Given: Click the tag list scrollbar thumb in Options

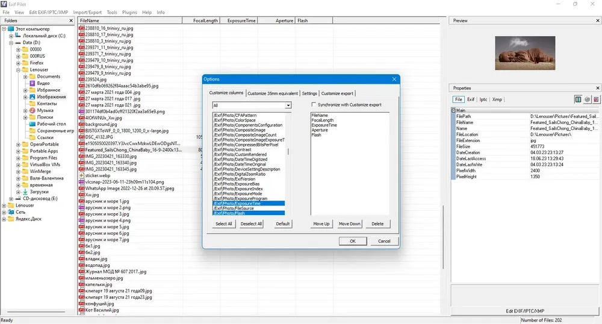Looking at the screenshot, I should click(x=288, y=152).
